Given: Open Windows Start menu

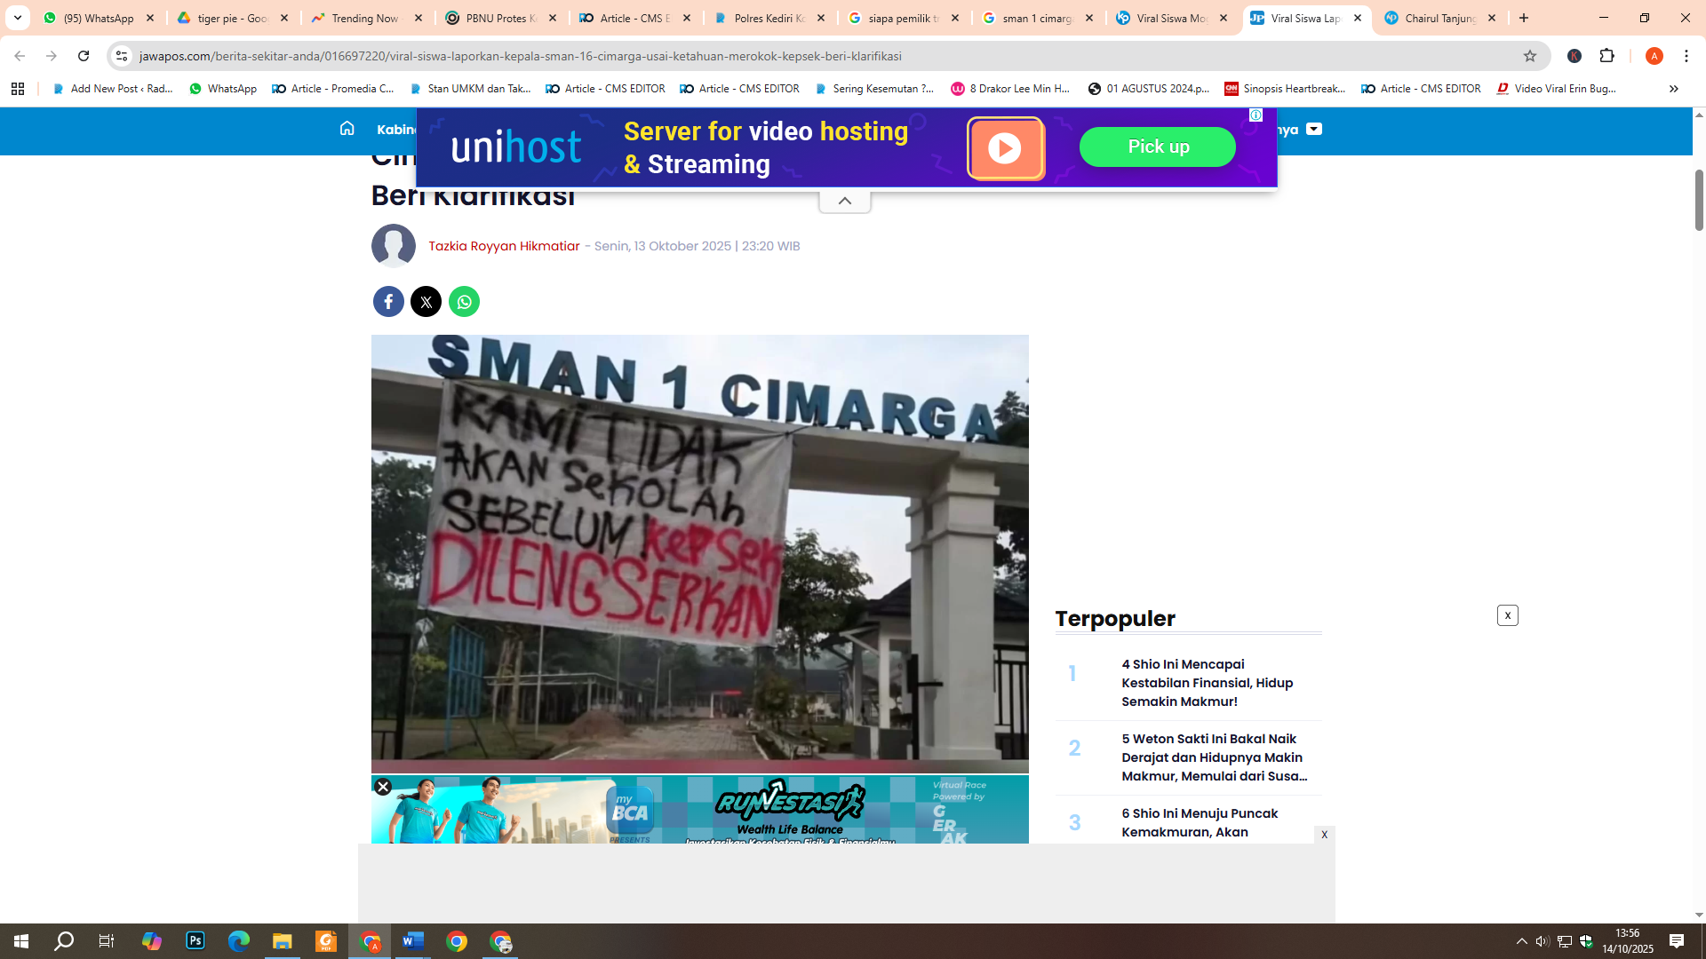Looking at the screenshot, I should pyautogui.click(x=21, y=941).
